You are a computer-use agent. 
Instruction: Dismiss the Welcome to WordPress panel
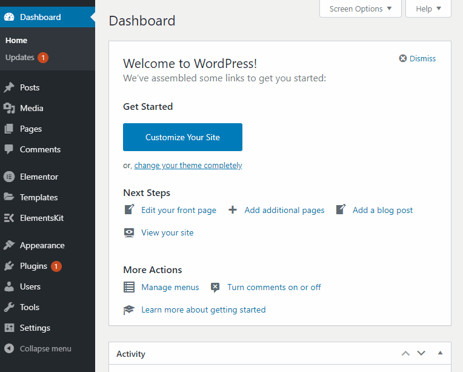[x=418, y=58]
